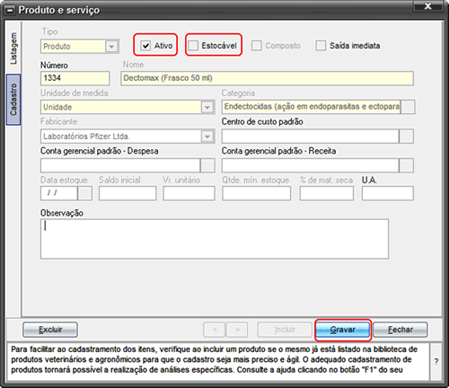
Task: Expand the Tipo Produto dropdown
Action: click(x=111, y=47)
